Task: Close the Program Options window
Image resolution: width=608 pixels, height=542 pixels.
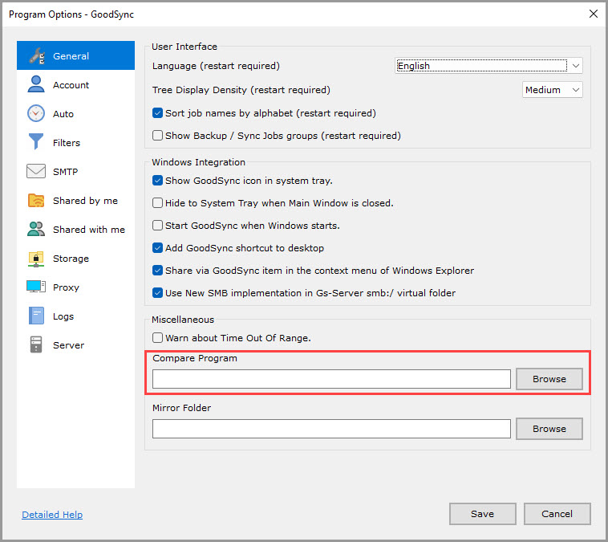Action: [x=594, y=14]
